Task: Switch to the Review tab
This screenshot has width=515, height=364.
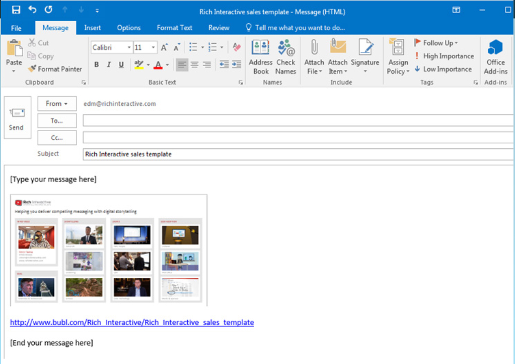Action: [x=219, y=28]
